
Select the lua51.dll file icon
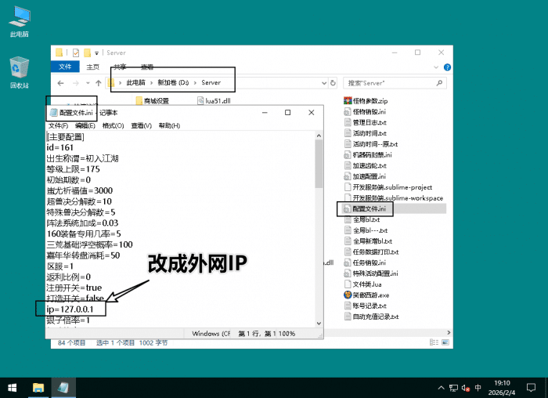coord(200,101)
